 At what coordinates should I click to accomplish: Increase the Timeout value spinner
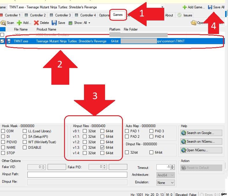172,166
